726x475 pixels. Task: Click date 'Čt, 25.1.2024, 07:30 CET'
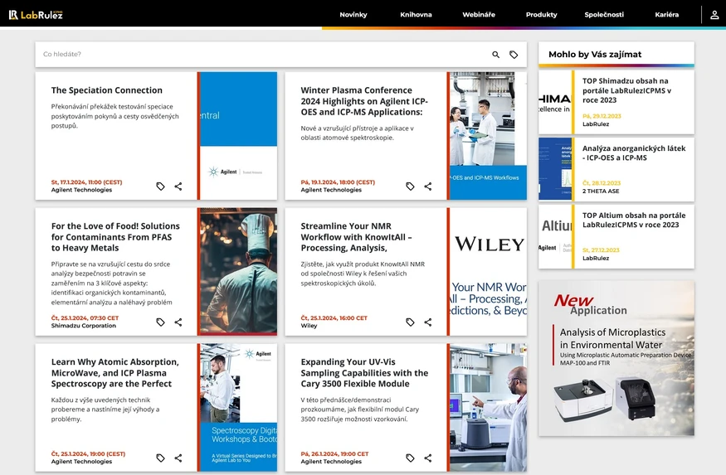click(85, 318)
